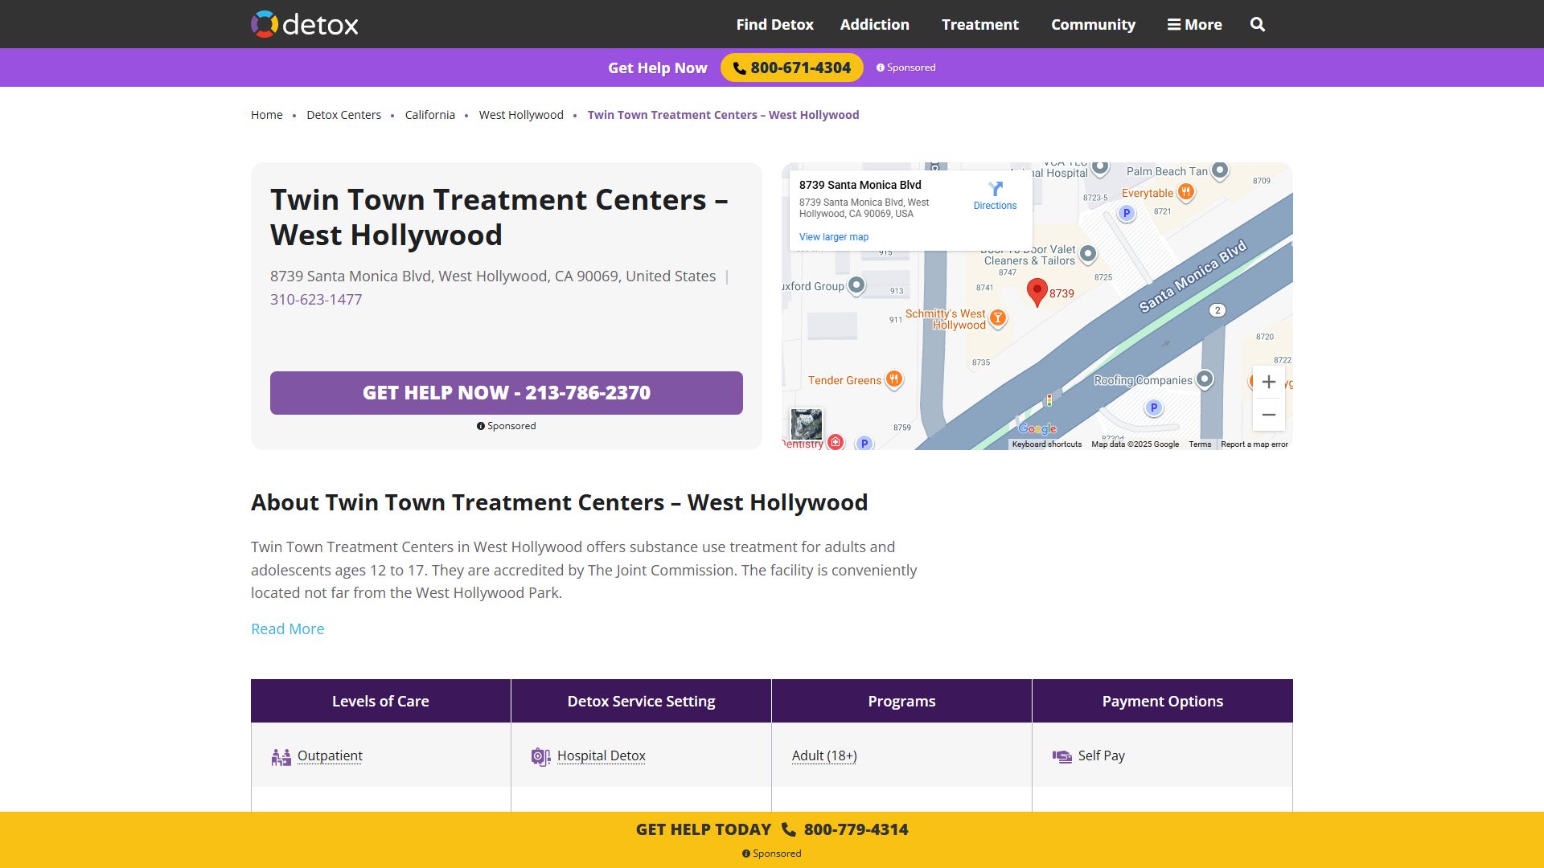Open the search magnifier icon
This screenshot has width=1544, height=868.
[x=1258, y=25]
